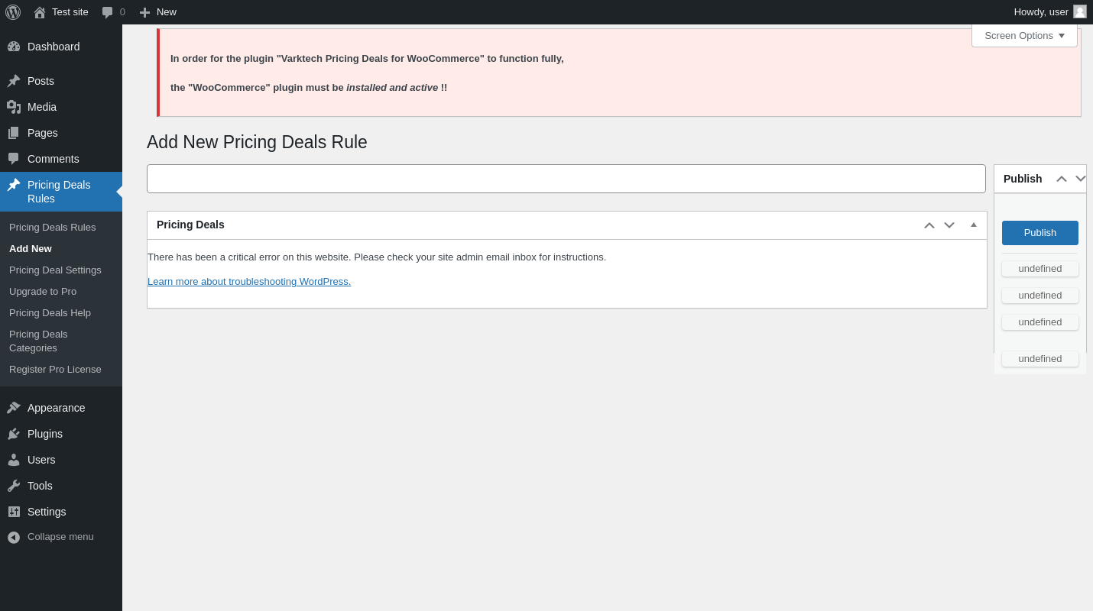Click the Appearance paintbrush icon
Image resolution: width=1093 pixels, height=611 pixels.
tap(14, 408)
